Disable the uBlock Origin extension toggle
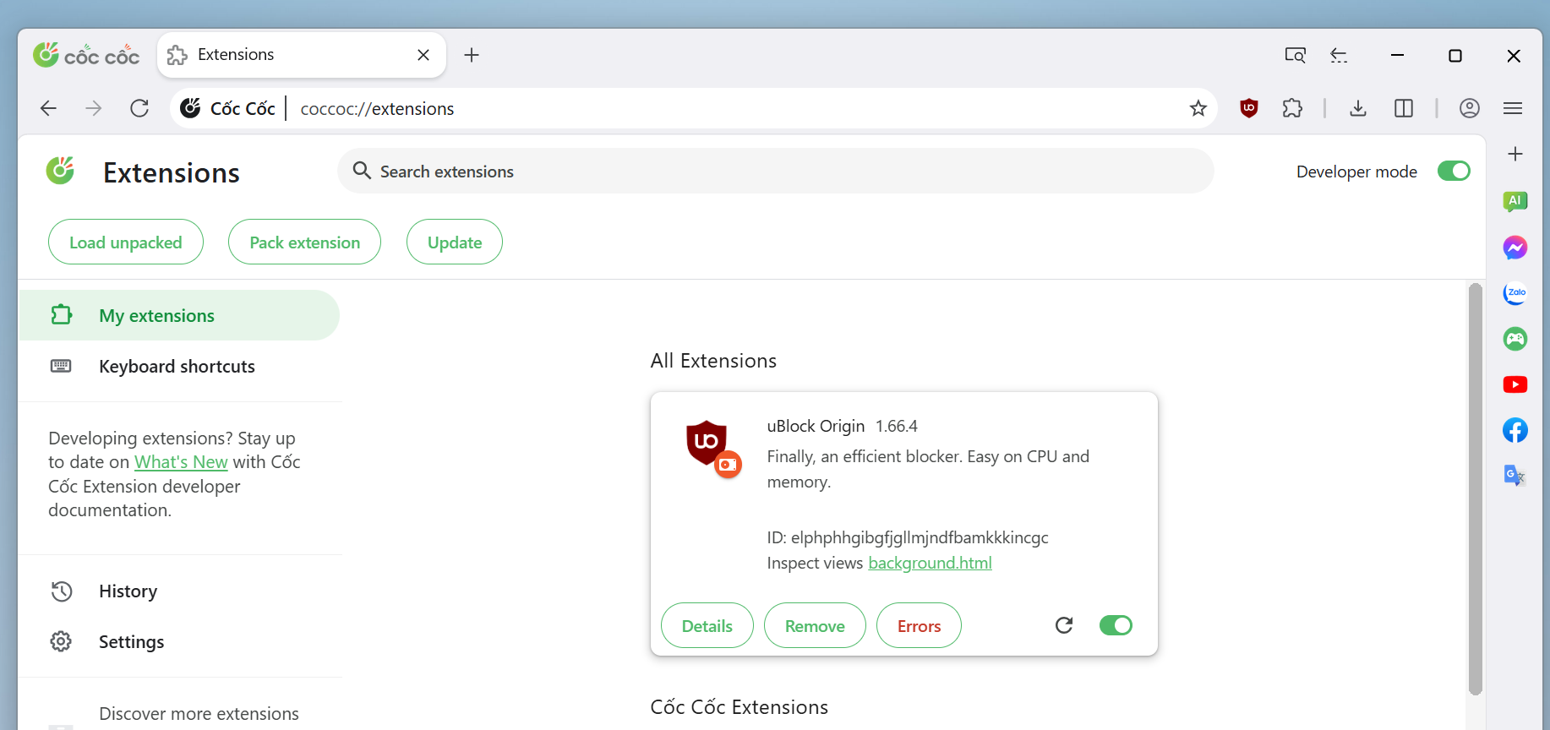 click(1116, 625)
